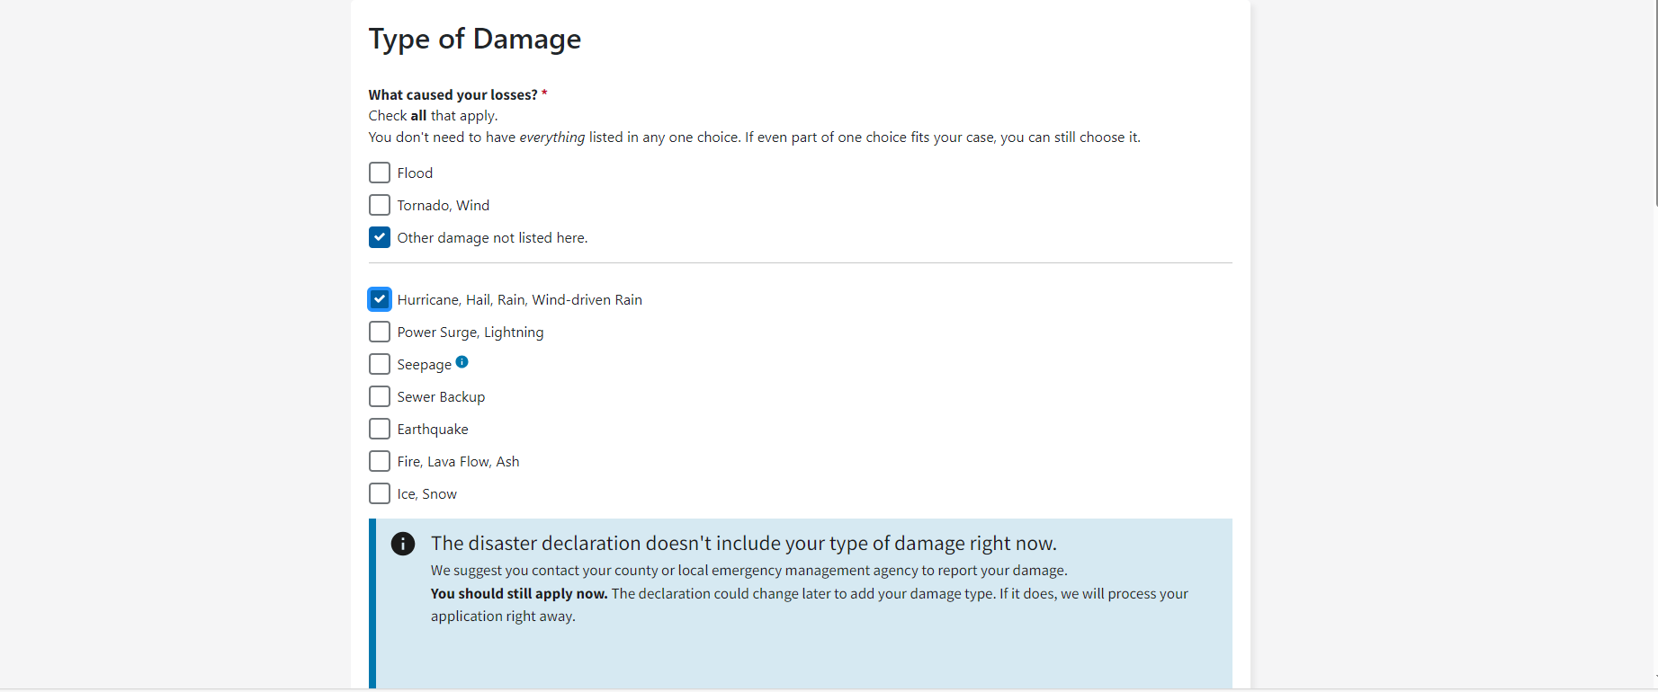The image size is (1658, 692).
Task: Click the Type of Damage heading
Action: [x=475, y=39]
